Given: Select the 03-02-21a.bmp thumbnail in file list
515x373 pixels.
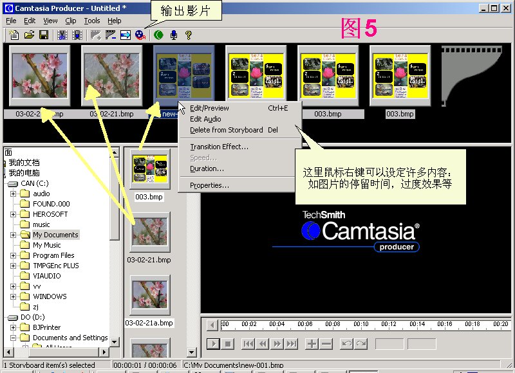Looking at the screenshot, I should pos(149,296).
